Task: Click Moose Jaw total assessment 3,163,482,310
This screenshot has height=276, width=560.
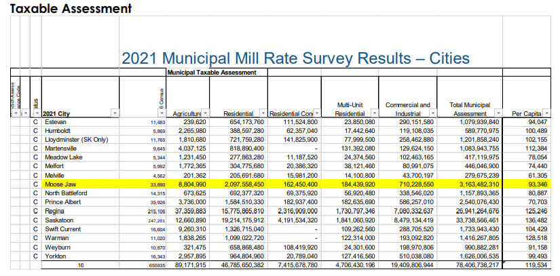Action: point(479,184)
